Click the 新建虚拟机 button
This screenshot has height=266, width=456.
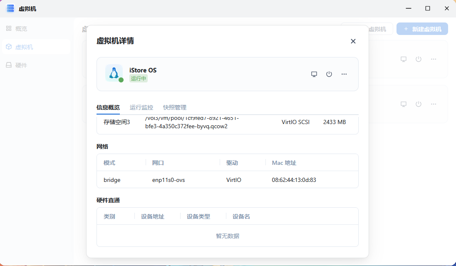[x=422, y=29]
